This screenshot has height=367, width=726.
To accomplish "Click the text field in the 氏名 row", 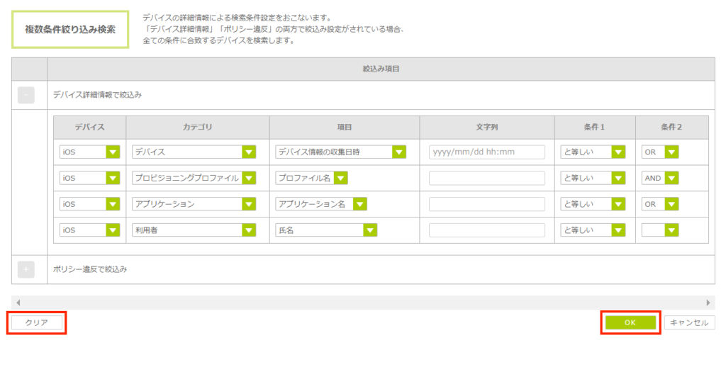I will [486, 230].
